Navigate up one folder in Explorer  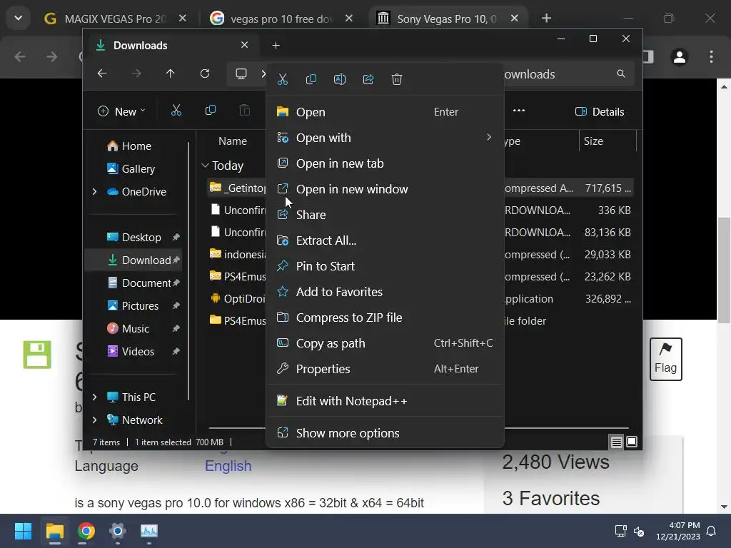[170, 73]
